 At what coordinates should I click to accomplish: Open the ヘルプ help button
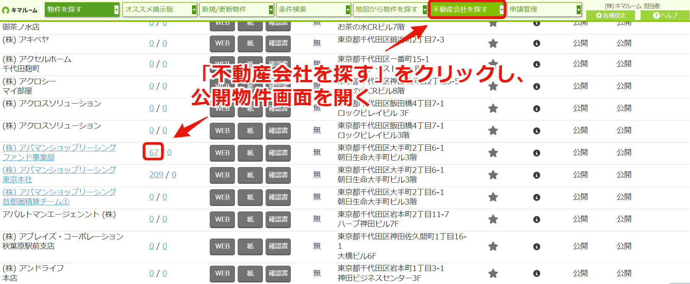[x=665, y=16]
